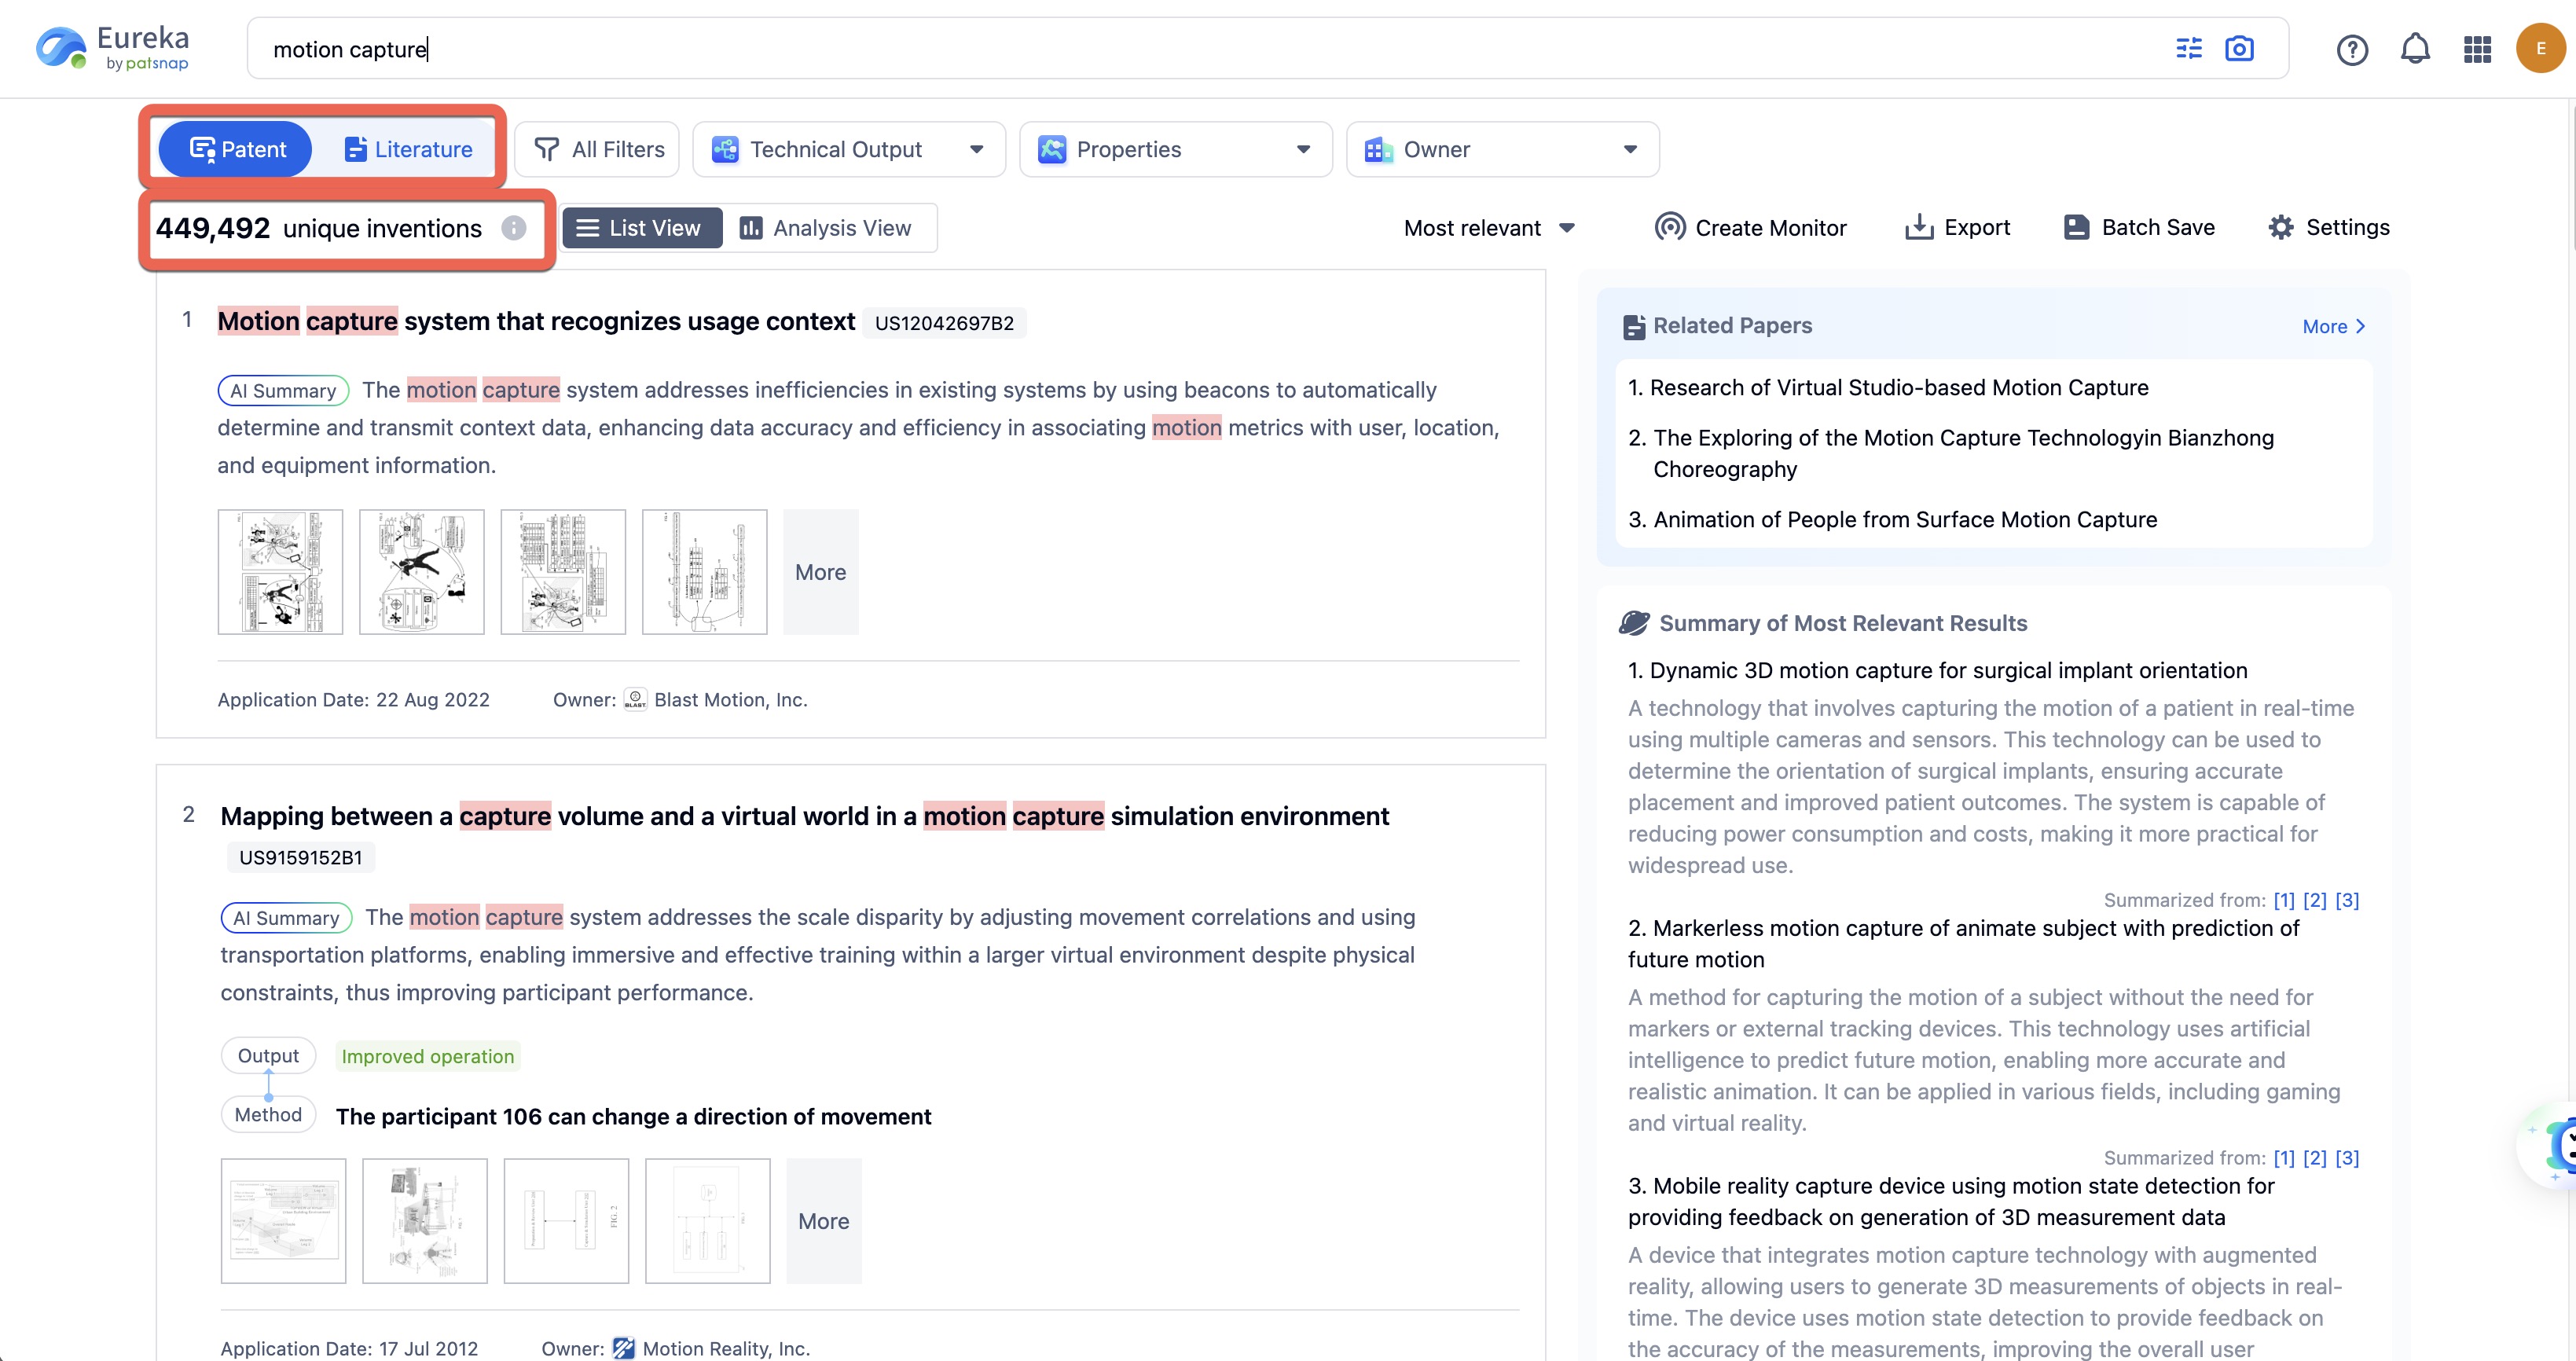Switch to Analysis View
This screenshot has width=2576, height=1361.
click(826, 228)
